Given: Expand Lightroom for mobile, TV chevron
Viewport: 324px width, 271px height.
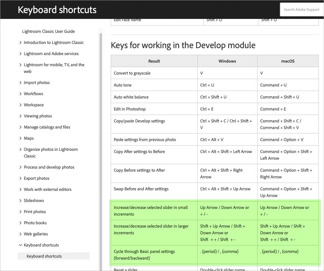Looking at the screenshot, I should (x=20, y=65).
